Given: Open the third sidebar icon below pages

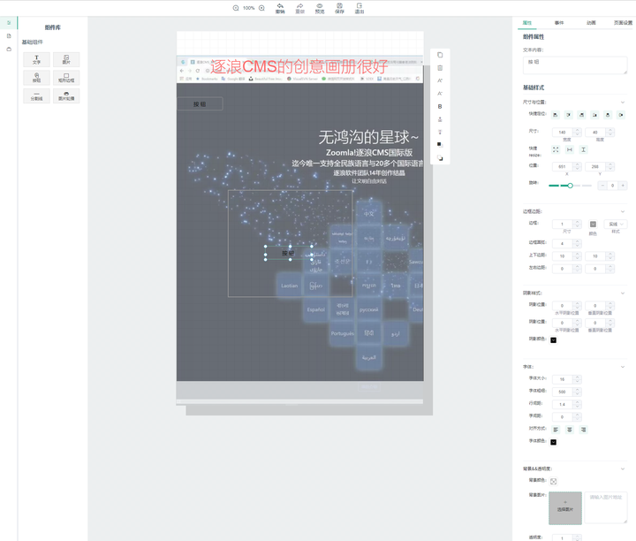Looking at the screenshot, I should 9,50.
